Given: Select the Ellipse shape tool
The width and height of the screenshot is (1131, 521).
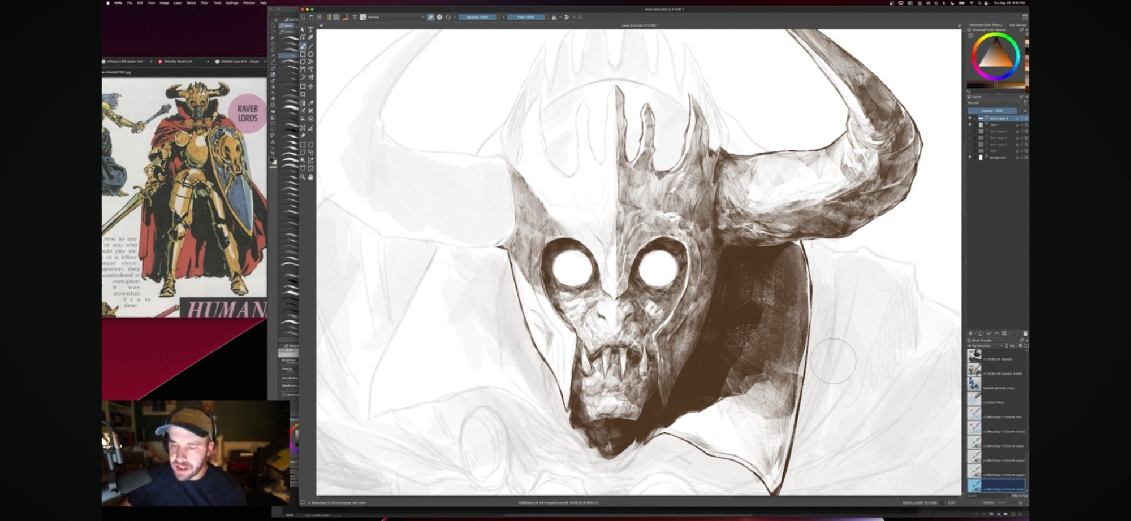Looking at the screenshot, I should pyautogui.click(x=310, y=54).
